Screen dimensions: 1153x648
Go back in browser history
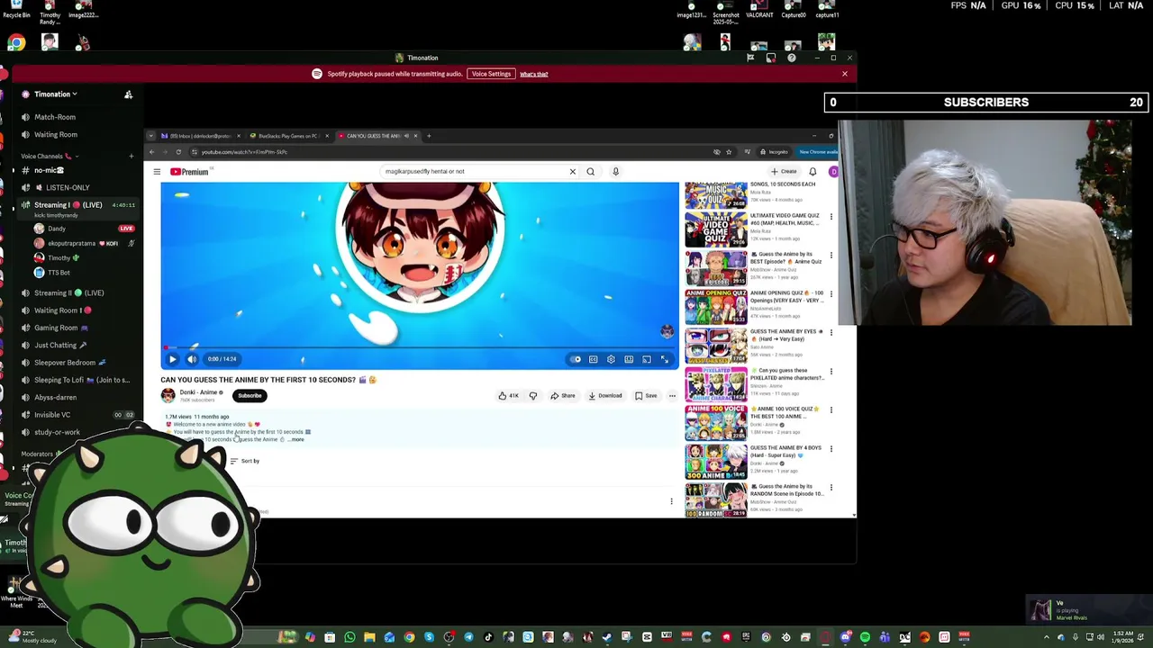[151, 152]
